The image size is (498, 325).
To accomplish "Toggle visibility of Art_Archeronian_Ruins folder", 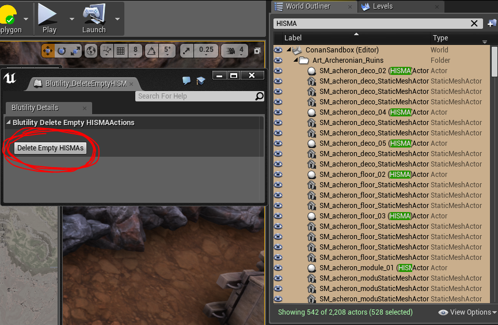I will coord(278,61).
